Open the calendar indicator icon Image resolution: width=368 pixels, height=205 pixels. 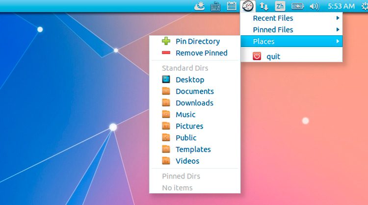tap(232, 6)
